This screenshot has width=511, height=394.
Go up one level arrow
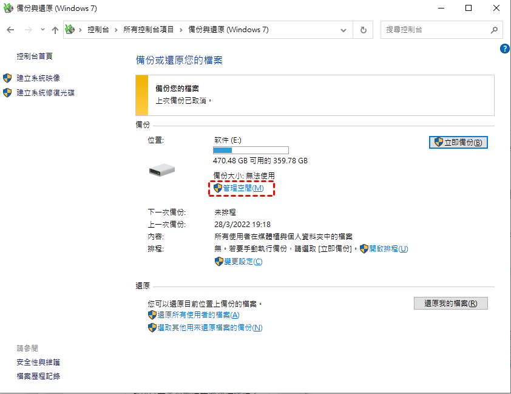(x=55, y=30)
